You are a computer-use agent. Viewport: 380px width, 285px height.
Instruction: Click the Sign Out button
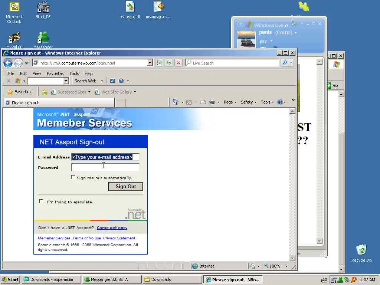(126, 186)
